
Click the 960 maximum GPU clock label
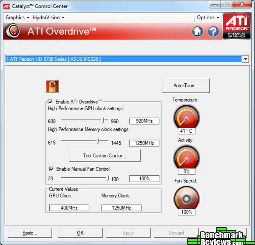[115, 121]
